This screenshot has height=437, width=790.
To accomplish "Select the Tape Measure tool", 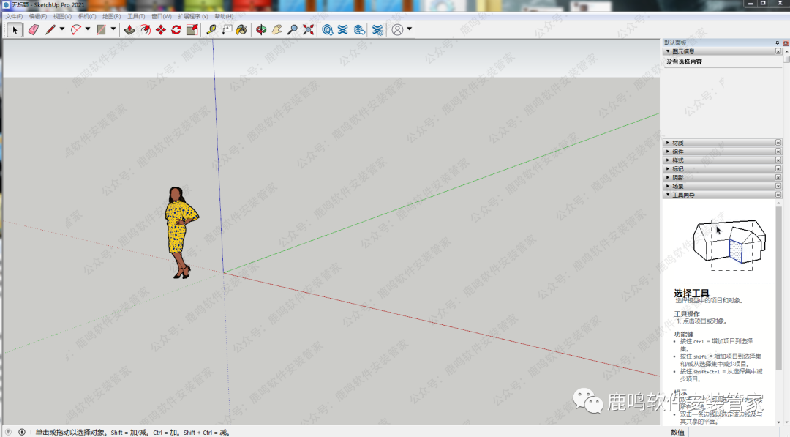I will 211,30.
